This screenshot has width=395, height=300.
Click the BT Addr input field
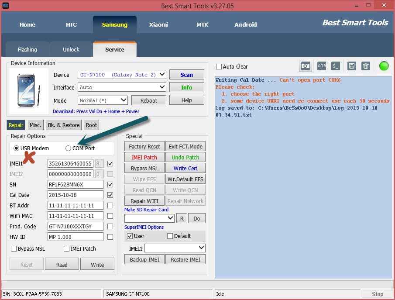pyautogui.click(x=76, y=205)
